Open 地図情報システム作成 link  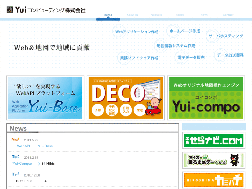176,46
